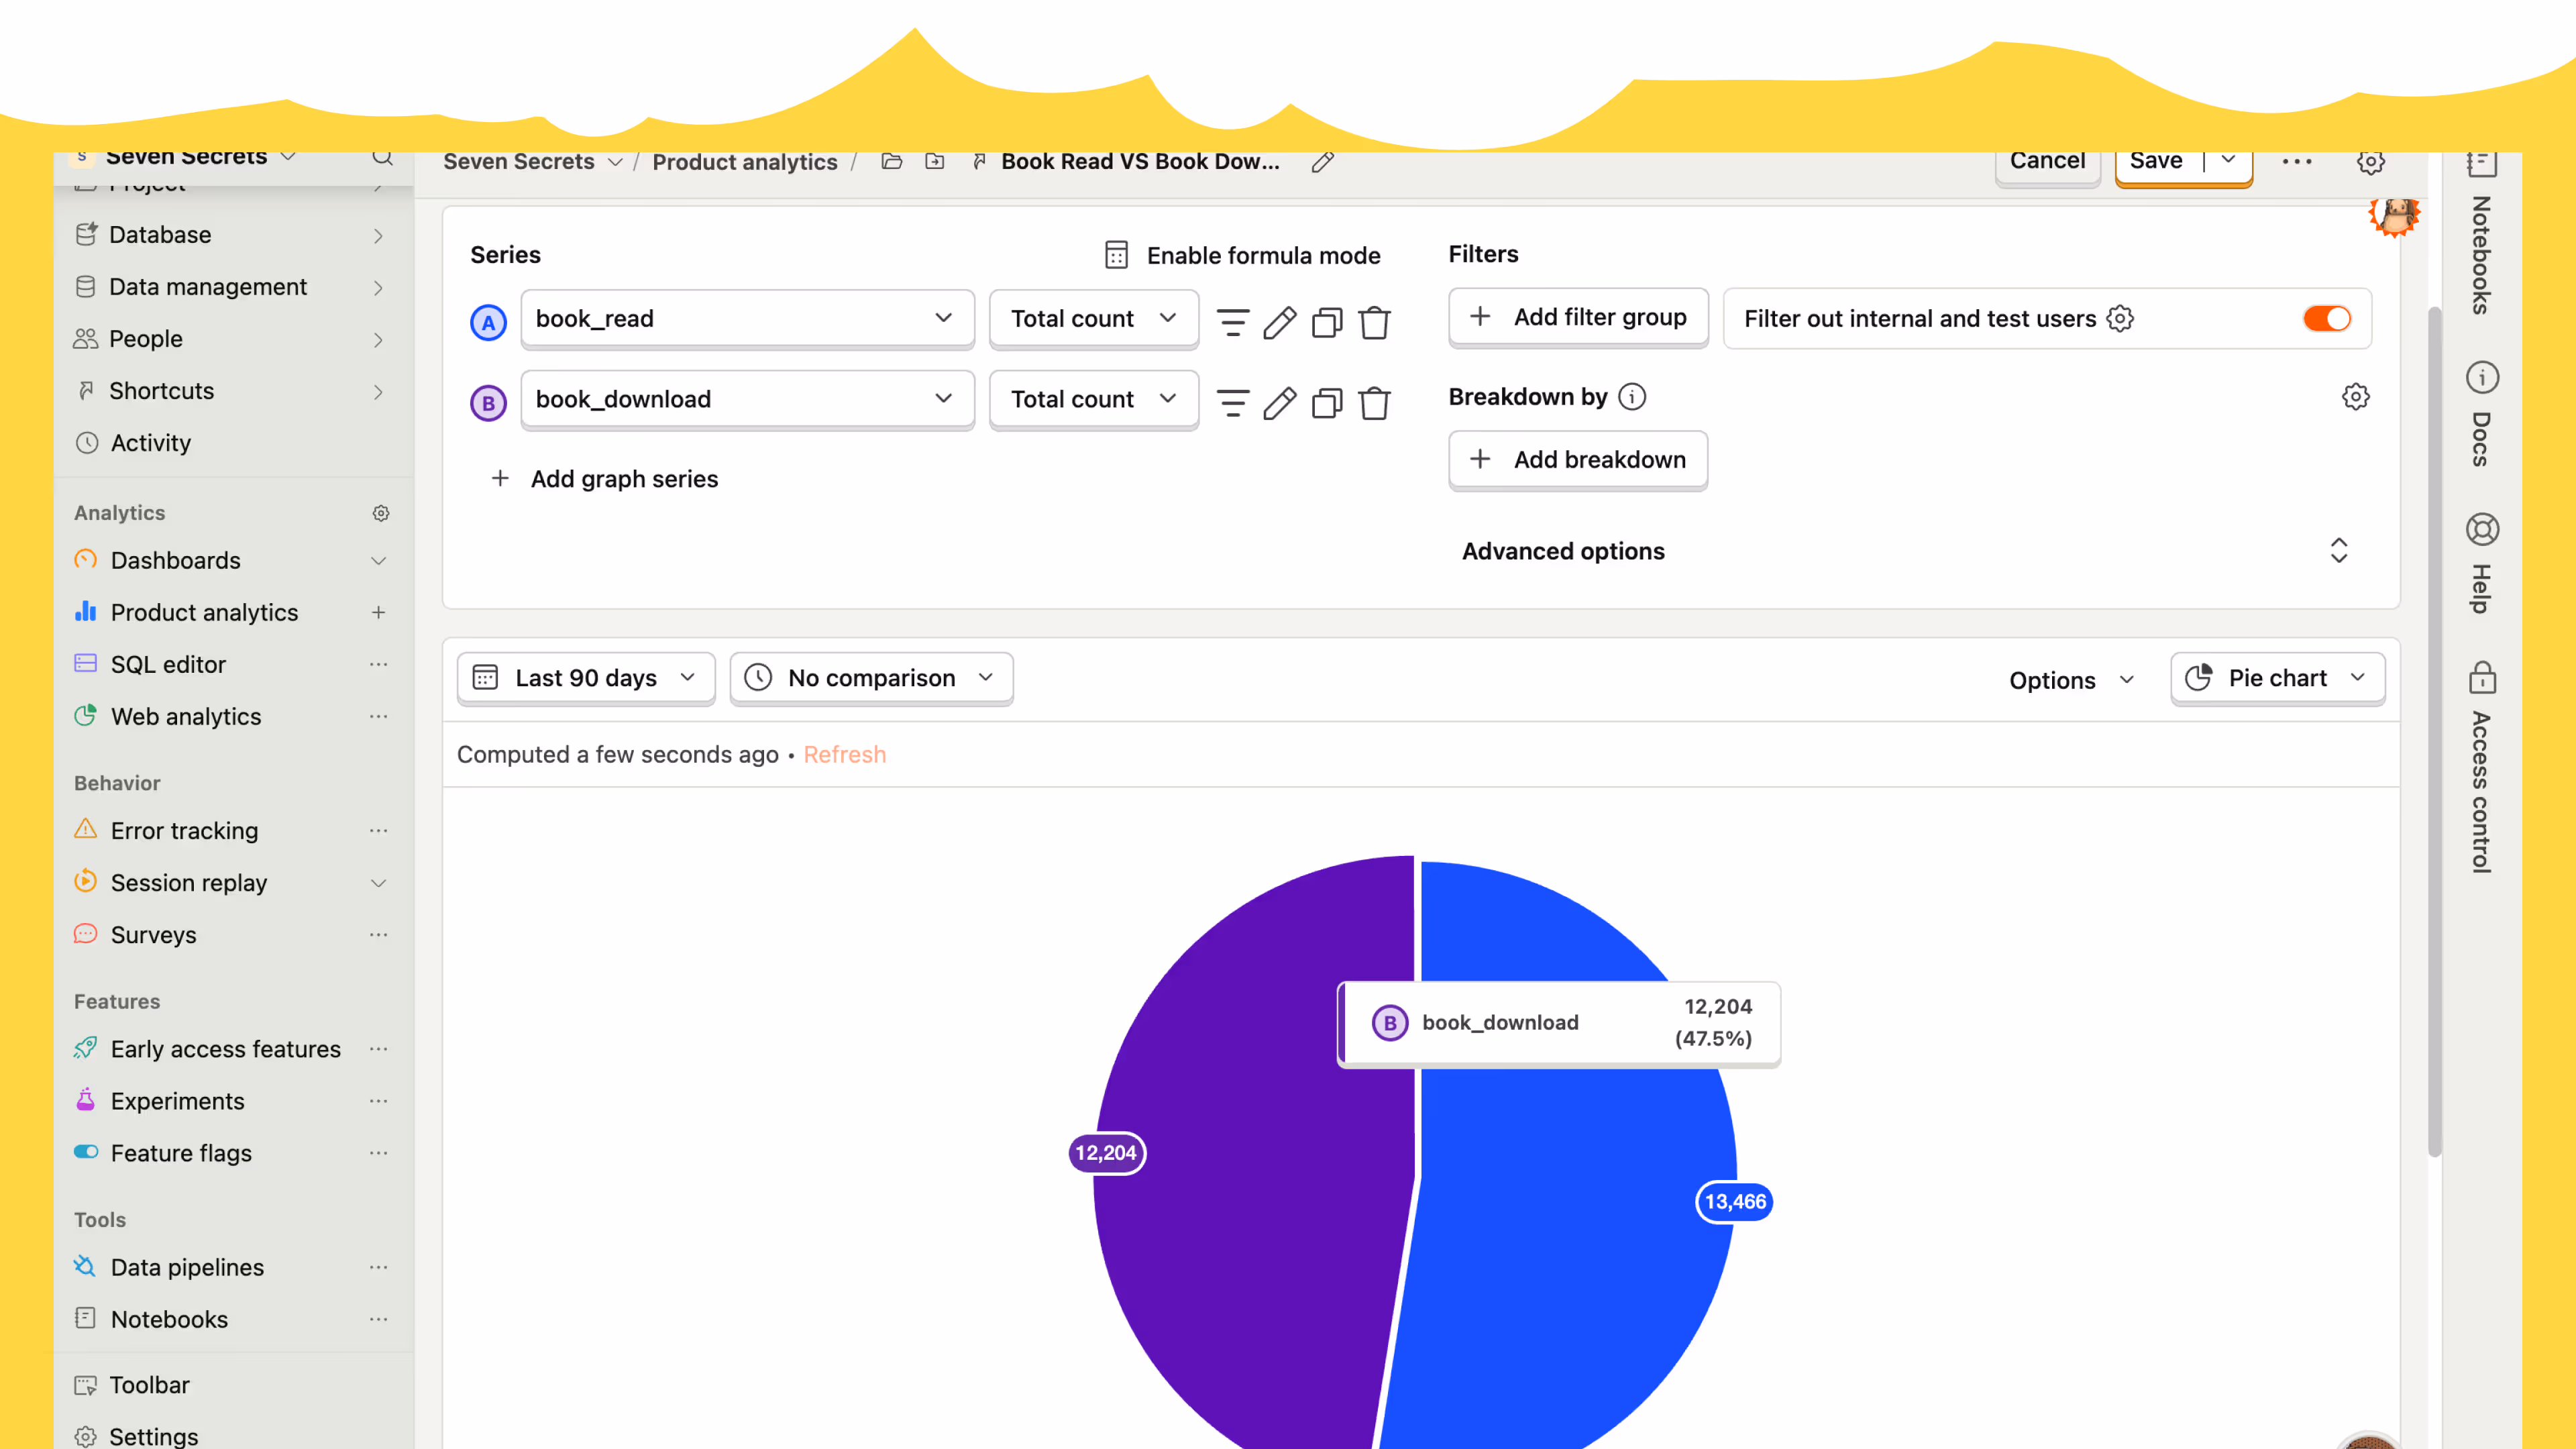Open the Save button dropdown arrow

tap(2228, 160)
